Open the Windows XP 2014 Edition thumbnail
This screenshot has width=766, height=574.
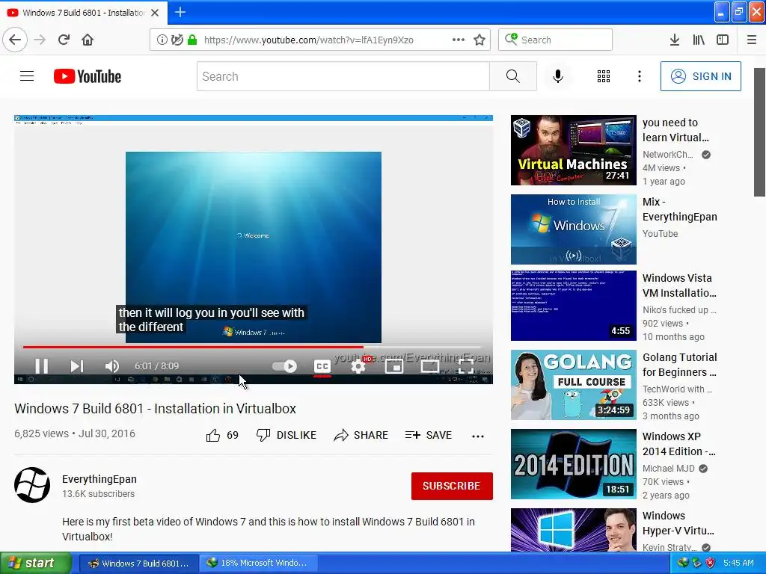pyautogui.click(x=574, y=464)
